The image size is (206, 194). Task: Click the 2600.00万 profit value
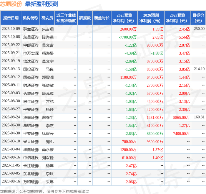click(x=128, y=29)
